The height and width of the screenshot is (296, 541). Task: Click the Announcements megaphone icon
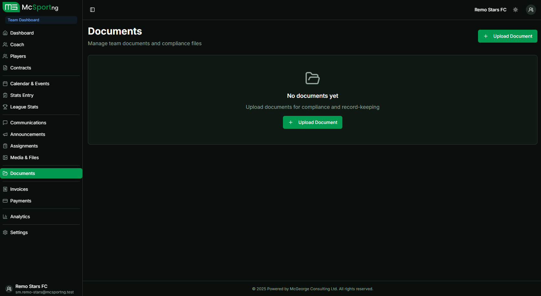point(5,134)
